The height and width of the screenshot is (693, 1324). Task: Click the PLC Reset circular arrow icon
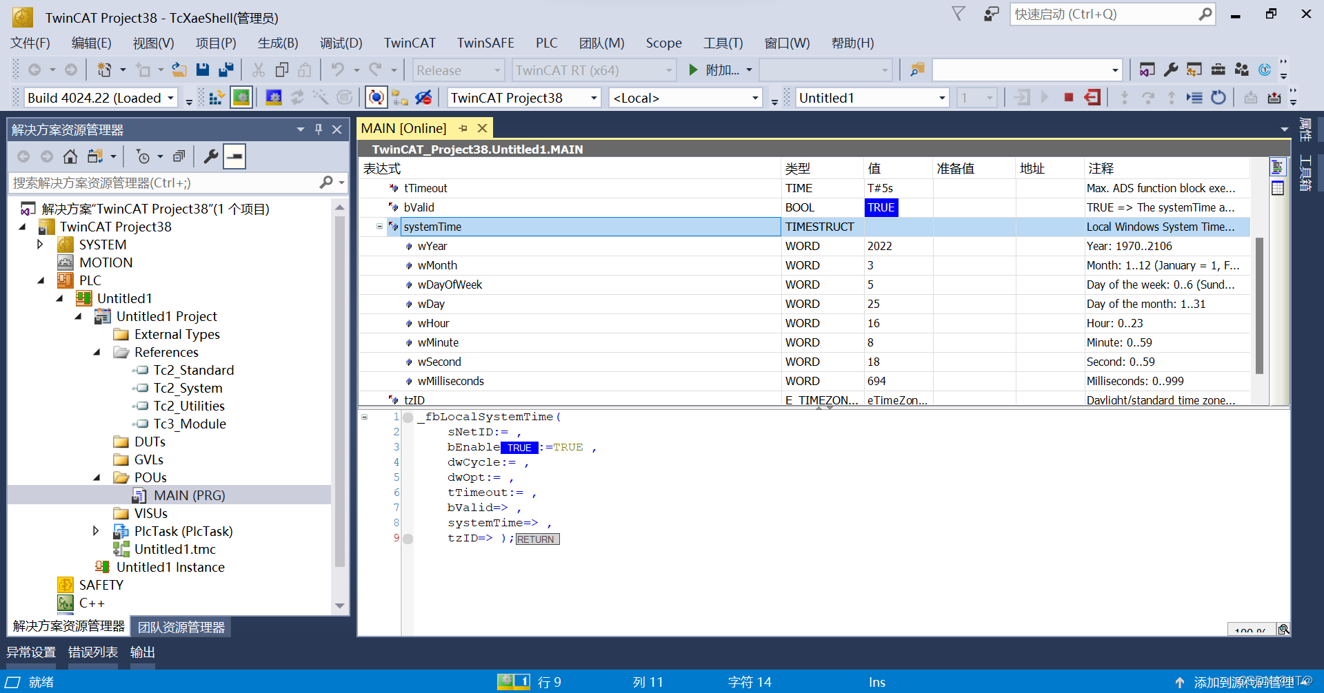point(1218,98)
